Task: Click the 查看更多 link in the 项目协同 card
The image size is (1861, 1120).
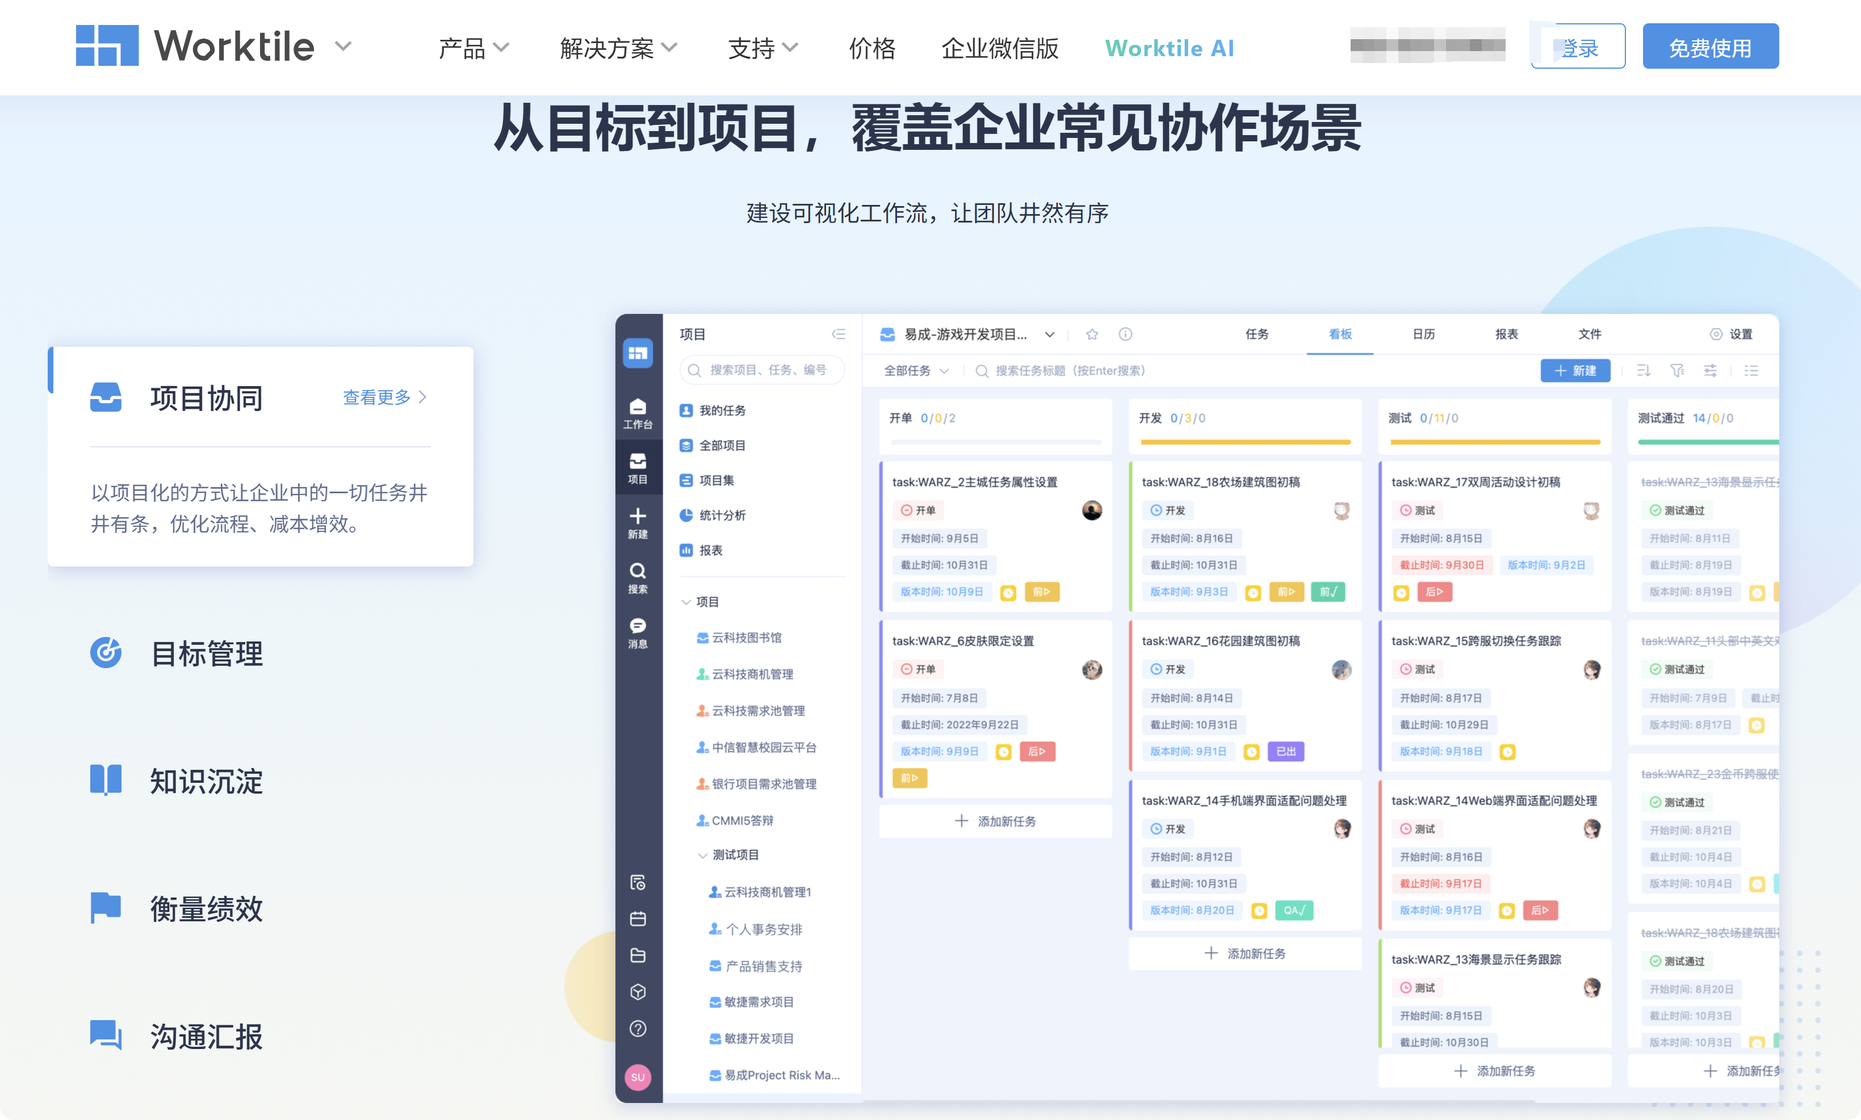Action: click(x=378, y=398)
